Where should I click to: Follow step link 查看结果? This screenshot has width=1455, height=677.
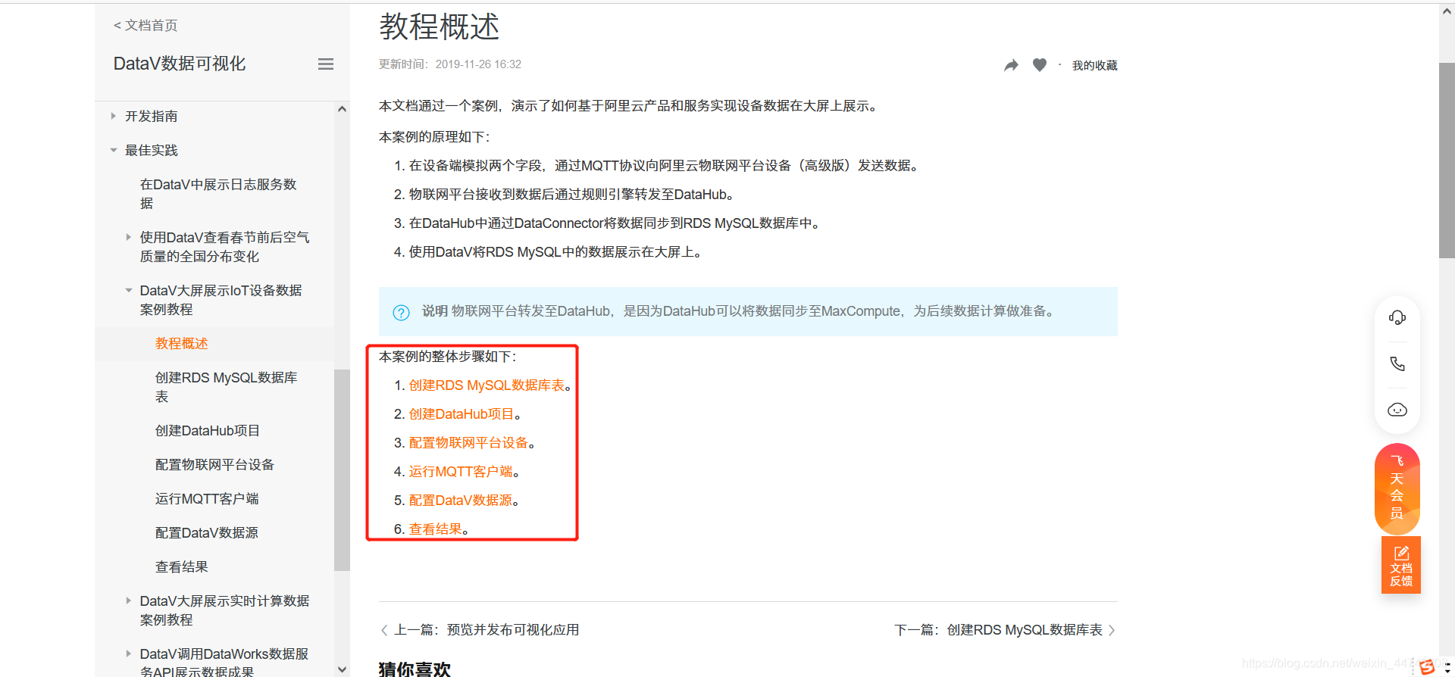click(x=435, y=529)
